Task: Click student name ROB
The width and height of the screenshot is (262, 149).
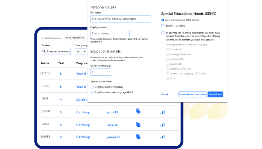Action: (45, 99)
